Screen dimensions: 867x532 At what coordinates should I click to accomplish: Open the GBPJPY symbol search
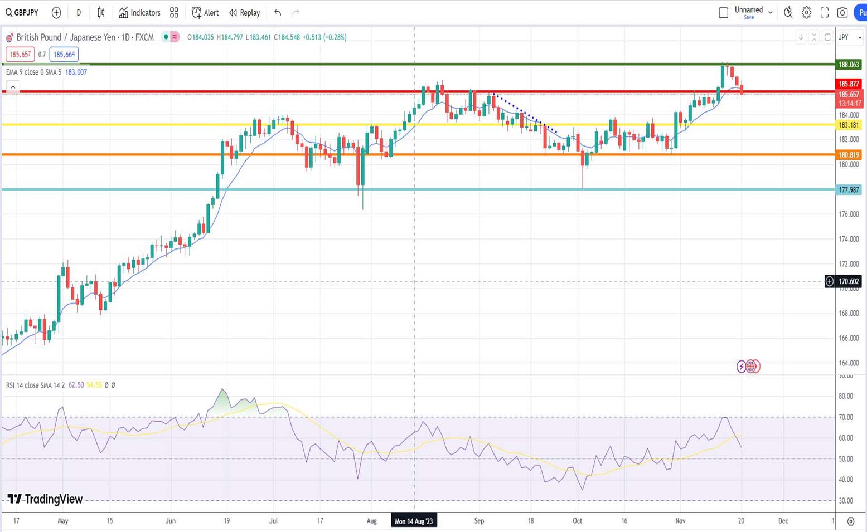[22, 12]
